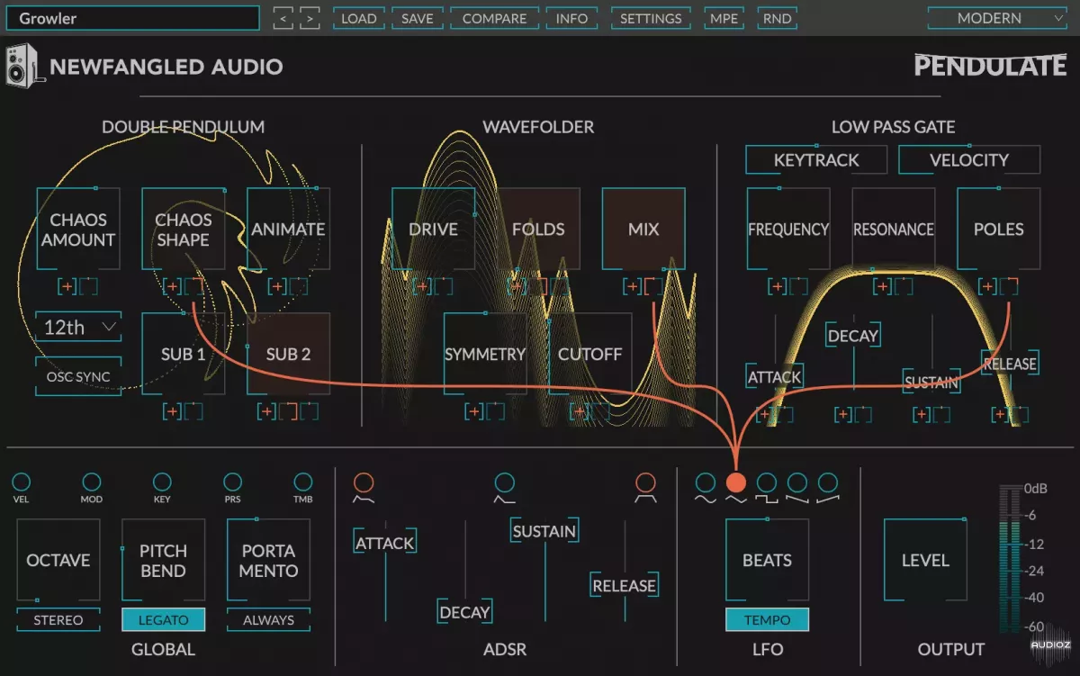Viewport: 1080px width, 676px height.
Task: Click the SAVE preset button
Action: pyautogui.click(x=418, y=18)
